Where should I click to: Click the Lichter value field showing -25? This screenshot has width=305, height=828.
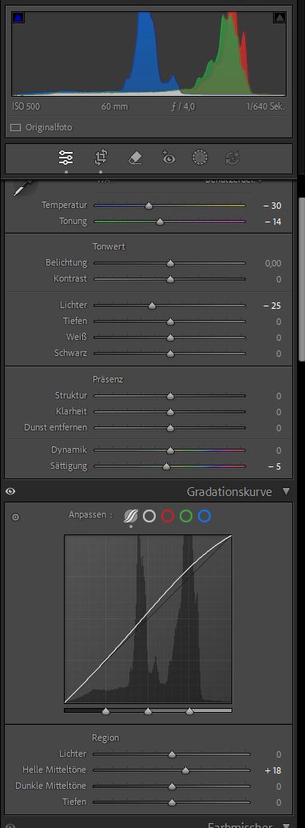click(x=272, y=306)
